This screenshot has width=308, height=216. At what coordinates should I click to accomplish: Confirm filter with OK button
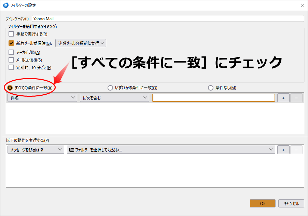click(263, 203)
